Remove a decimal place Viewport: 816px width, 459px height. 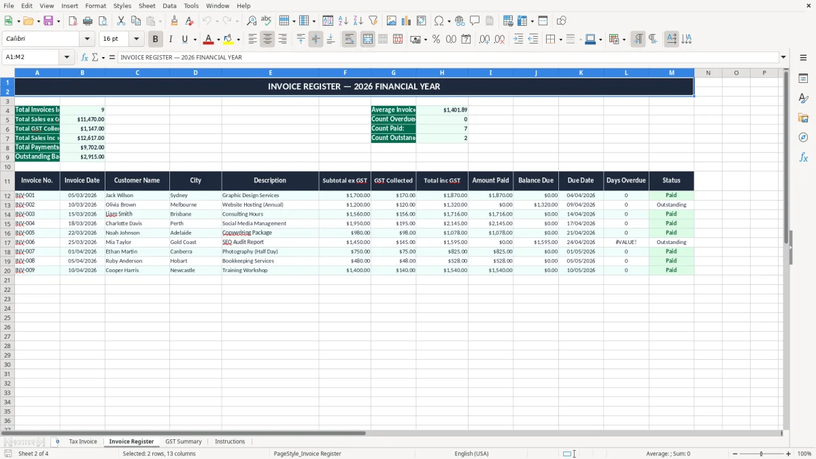[500, 39]
